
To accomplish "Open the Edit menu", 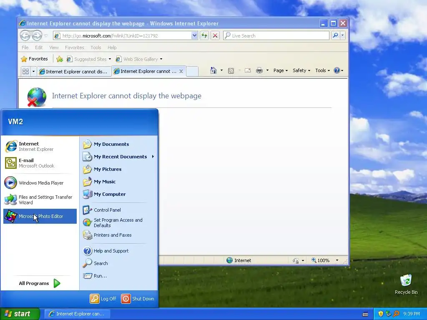I will (x=39, y=47).
